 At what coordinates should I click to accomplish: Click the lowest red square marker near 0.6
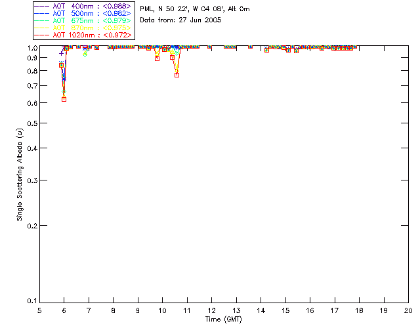64,99
